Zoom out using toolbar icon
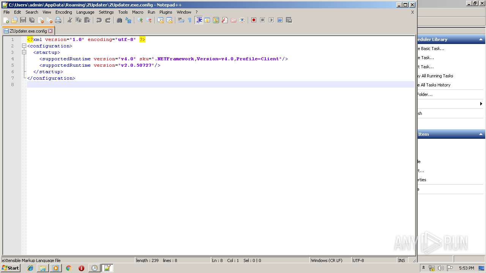Viewport: 486px width, 273px height. click(149, 20)
